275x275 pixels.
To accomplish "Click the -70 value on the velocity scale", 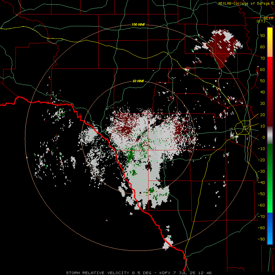I will point(261,217).
